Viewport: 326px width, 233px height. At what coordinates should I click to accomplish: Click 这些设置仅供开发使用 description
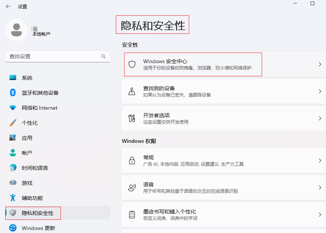[166, 122]
